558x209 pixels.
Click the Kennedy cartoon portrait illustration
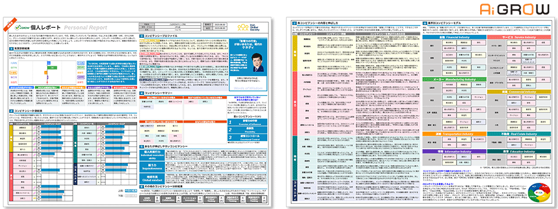click(x=257, y=63)
